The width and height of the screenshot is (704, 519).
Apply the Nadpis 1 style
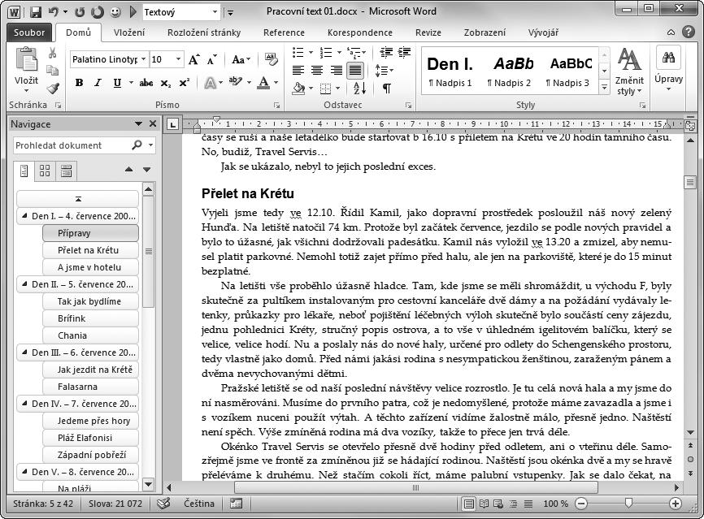[x=450, y=71]
